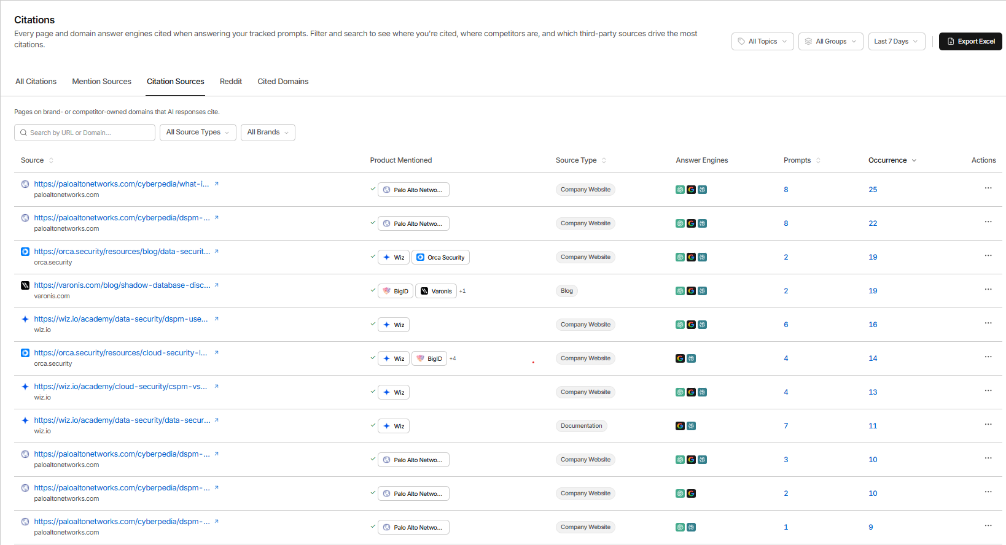The image size is (1006, 545).
Task: Open the wiz.io cspm-vs academy link
Action: [x=120, y=387]
